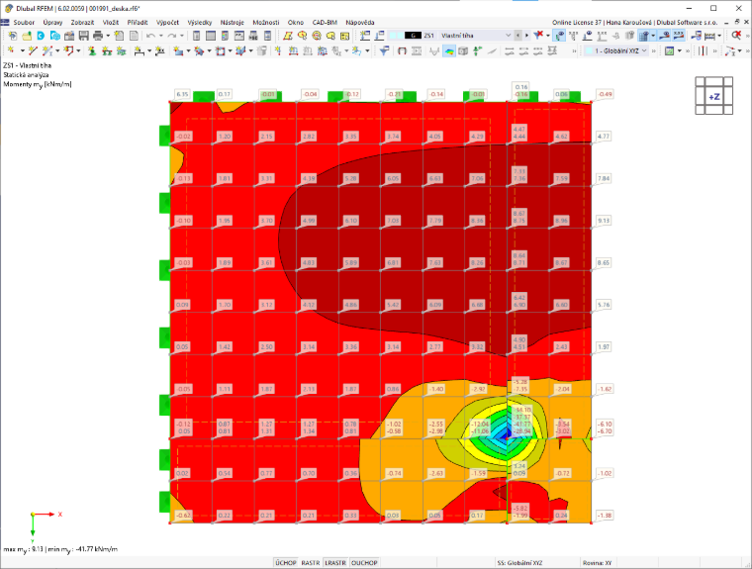
Task: Open the Výpočet menu
Action: click(x=167, y=22)
